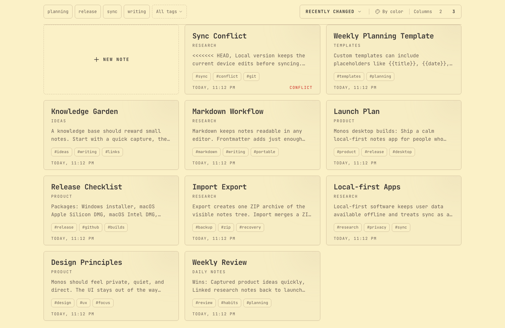The width and height of the screenshot is (505, 328).
Task: Open the Release Checklist note title
Action: tap(87, 187)
